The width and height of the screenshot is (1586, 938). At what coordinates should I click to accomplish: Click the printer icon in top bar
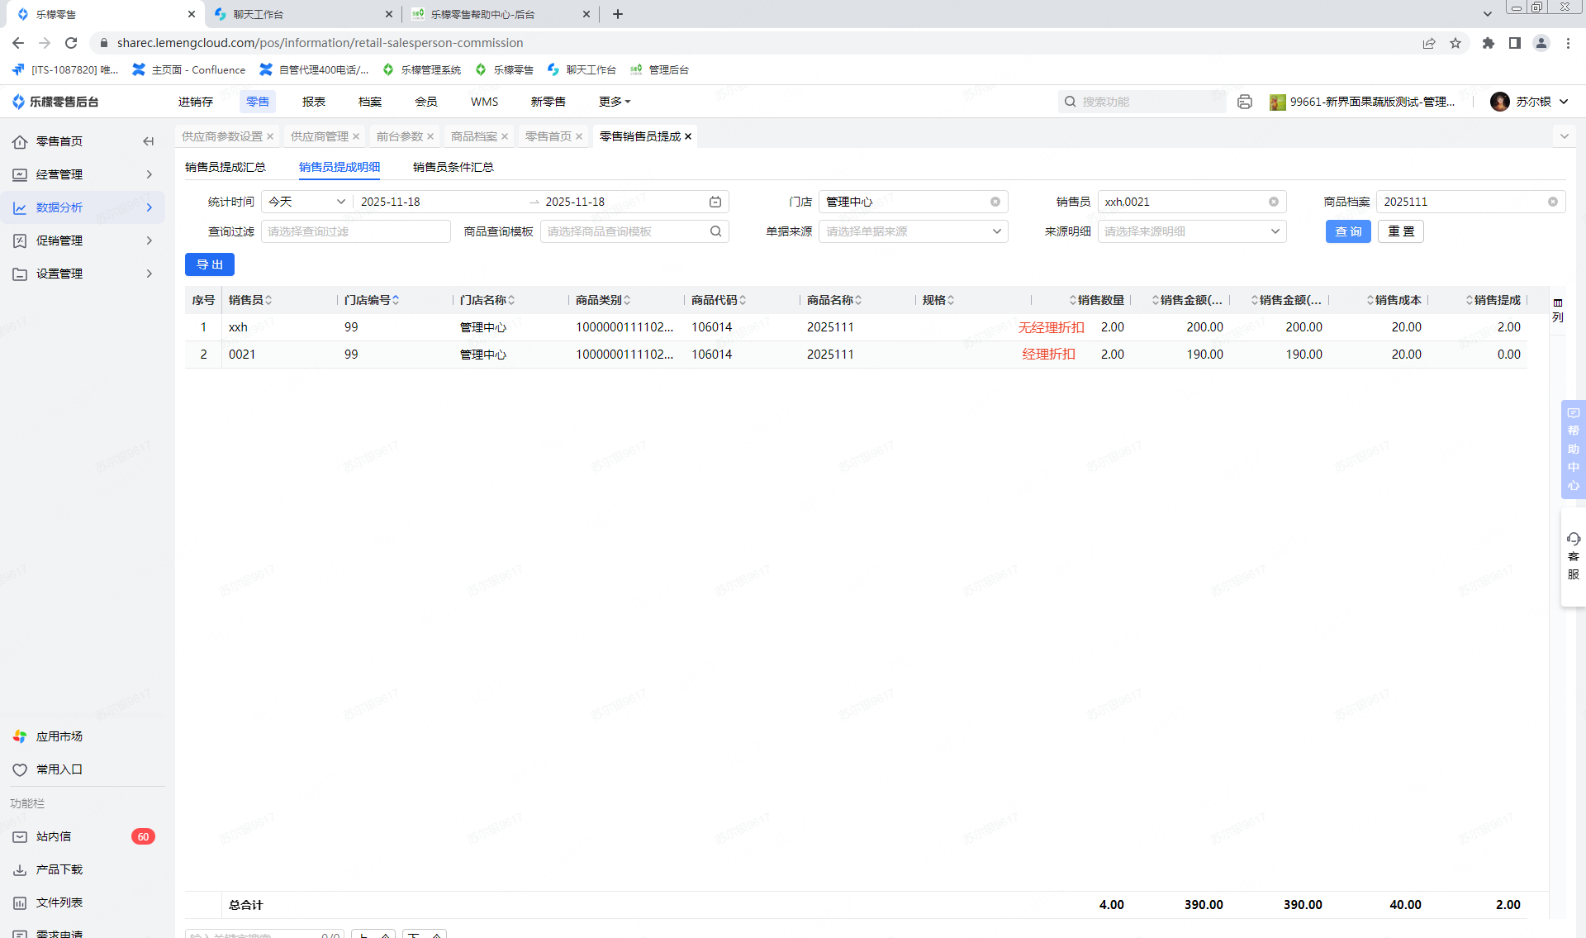(x=1245, y=102)
